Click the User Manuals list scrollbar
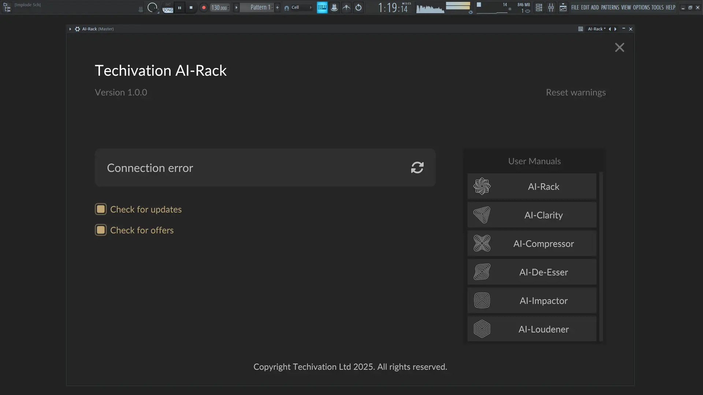This screenshot has height=395, width=703. point(601,256)
